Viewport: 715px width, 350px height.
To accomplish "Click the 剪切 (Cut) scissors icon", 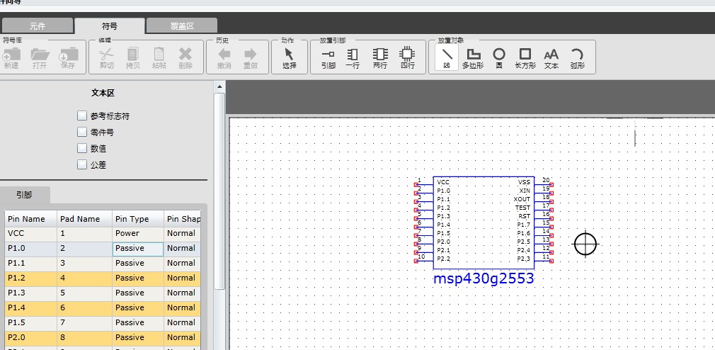I will point(106,55).
